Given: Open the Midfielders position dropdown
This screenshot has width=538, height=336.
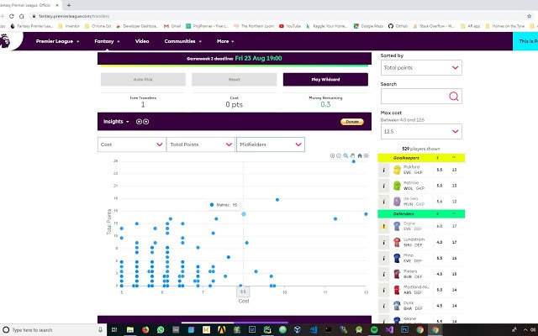Looking at the screenshot, I should click(x=271, y=144).
